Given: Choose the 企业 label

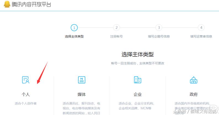Looking at the screenshot, I should [x=138, y=94].
